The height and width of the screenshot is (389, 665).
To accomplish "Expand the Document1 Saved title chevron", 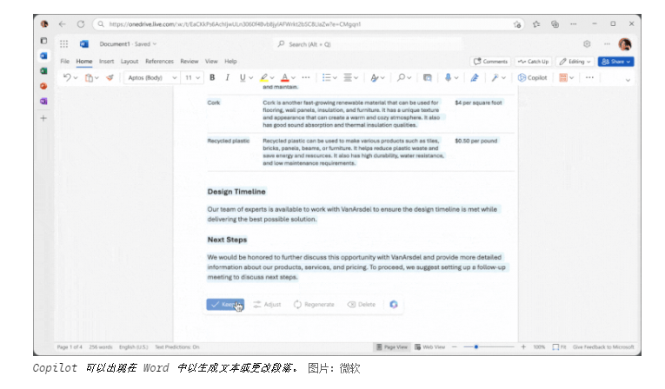I will coord(155,44).
